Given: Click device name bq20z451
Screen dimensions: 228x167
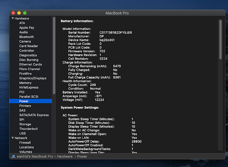Looking at the screenshot, I should click(x=107, y=40).
